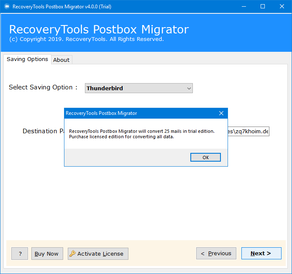The image size is (292, 274).
Task: Click OK in the trial notice dialog
Action: pyautogui.click(x=205, y=157)
